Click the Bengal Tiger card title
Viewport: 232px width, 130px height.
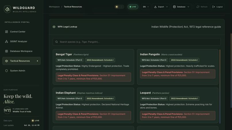pyautogui.click(x=64, y=54)
